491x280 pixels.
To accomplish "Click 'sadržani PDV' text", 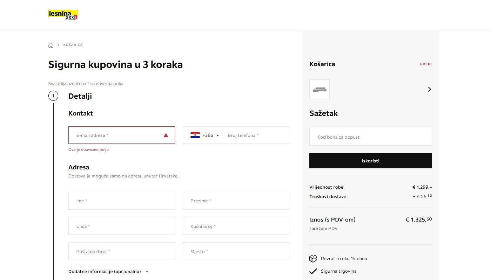I will pos(323,229).
